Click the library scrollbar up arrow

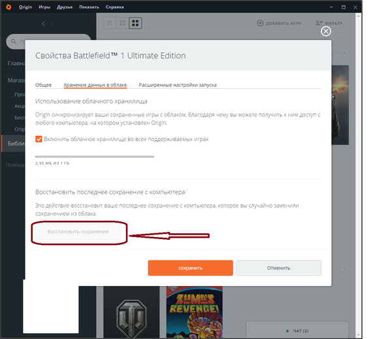[358, 16]
